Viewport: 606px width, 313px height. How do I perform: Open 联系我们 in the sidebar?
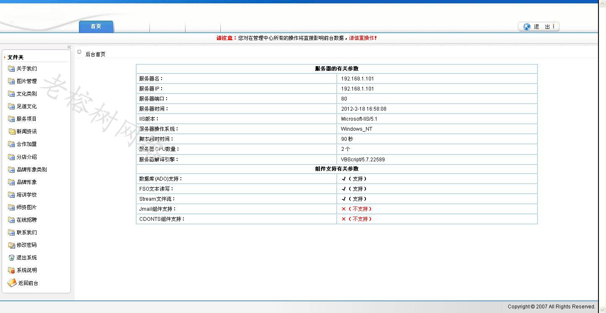(27, 233)
